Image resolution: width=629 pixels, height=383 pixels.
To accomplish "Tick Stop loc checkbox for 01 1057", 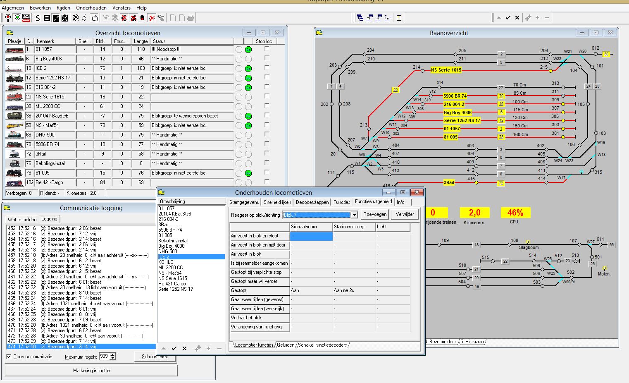I will coord(267,49).
